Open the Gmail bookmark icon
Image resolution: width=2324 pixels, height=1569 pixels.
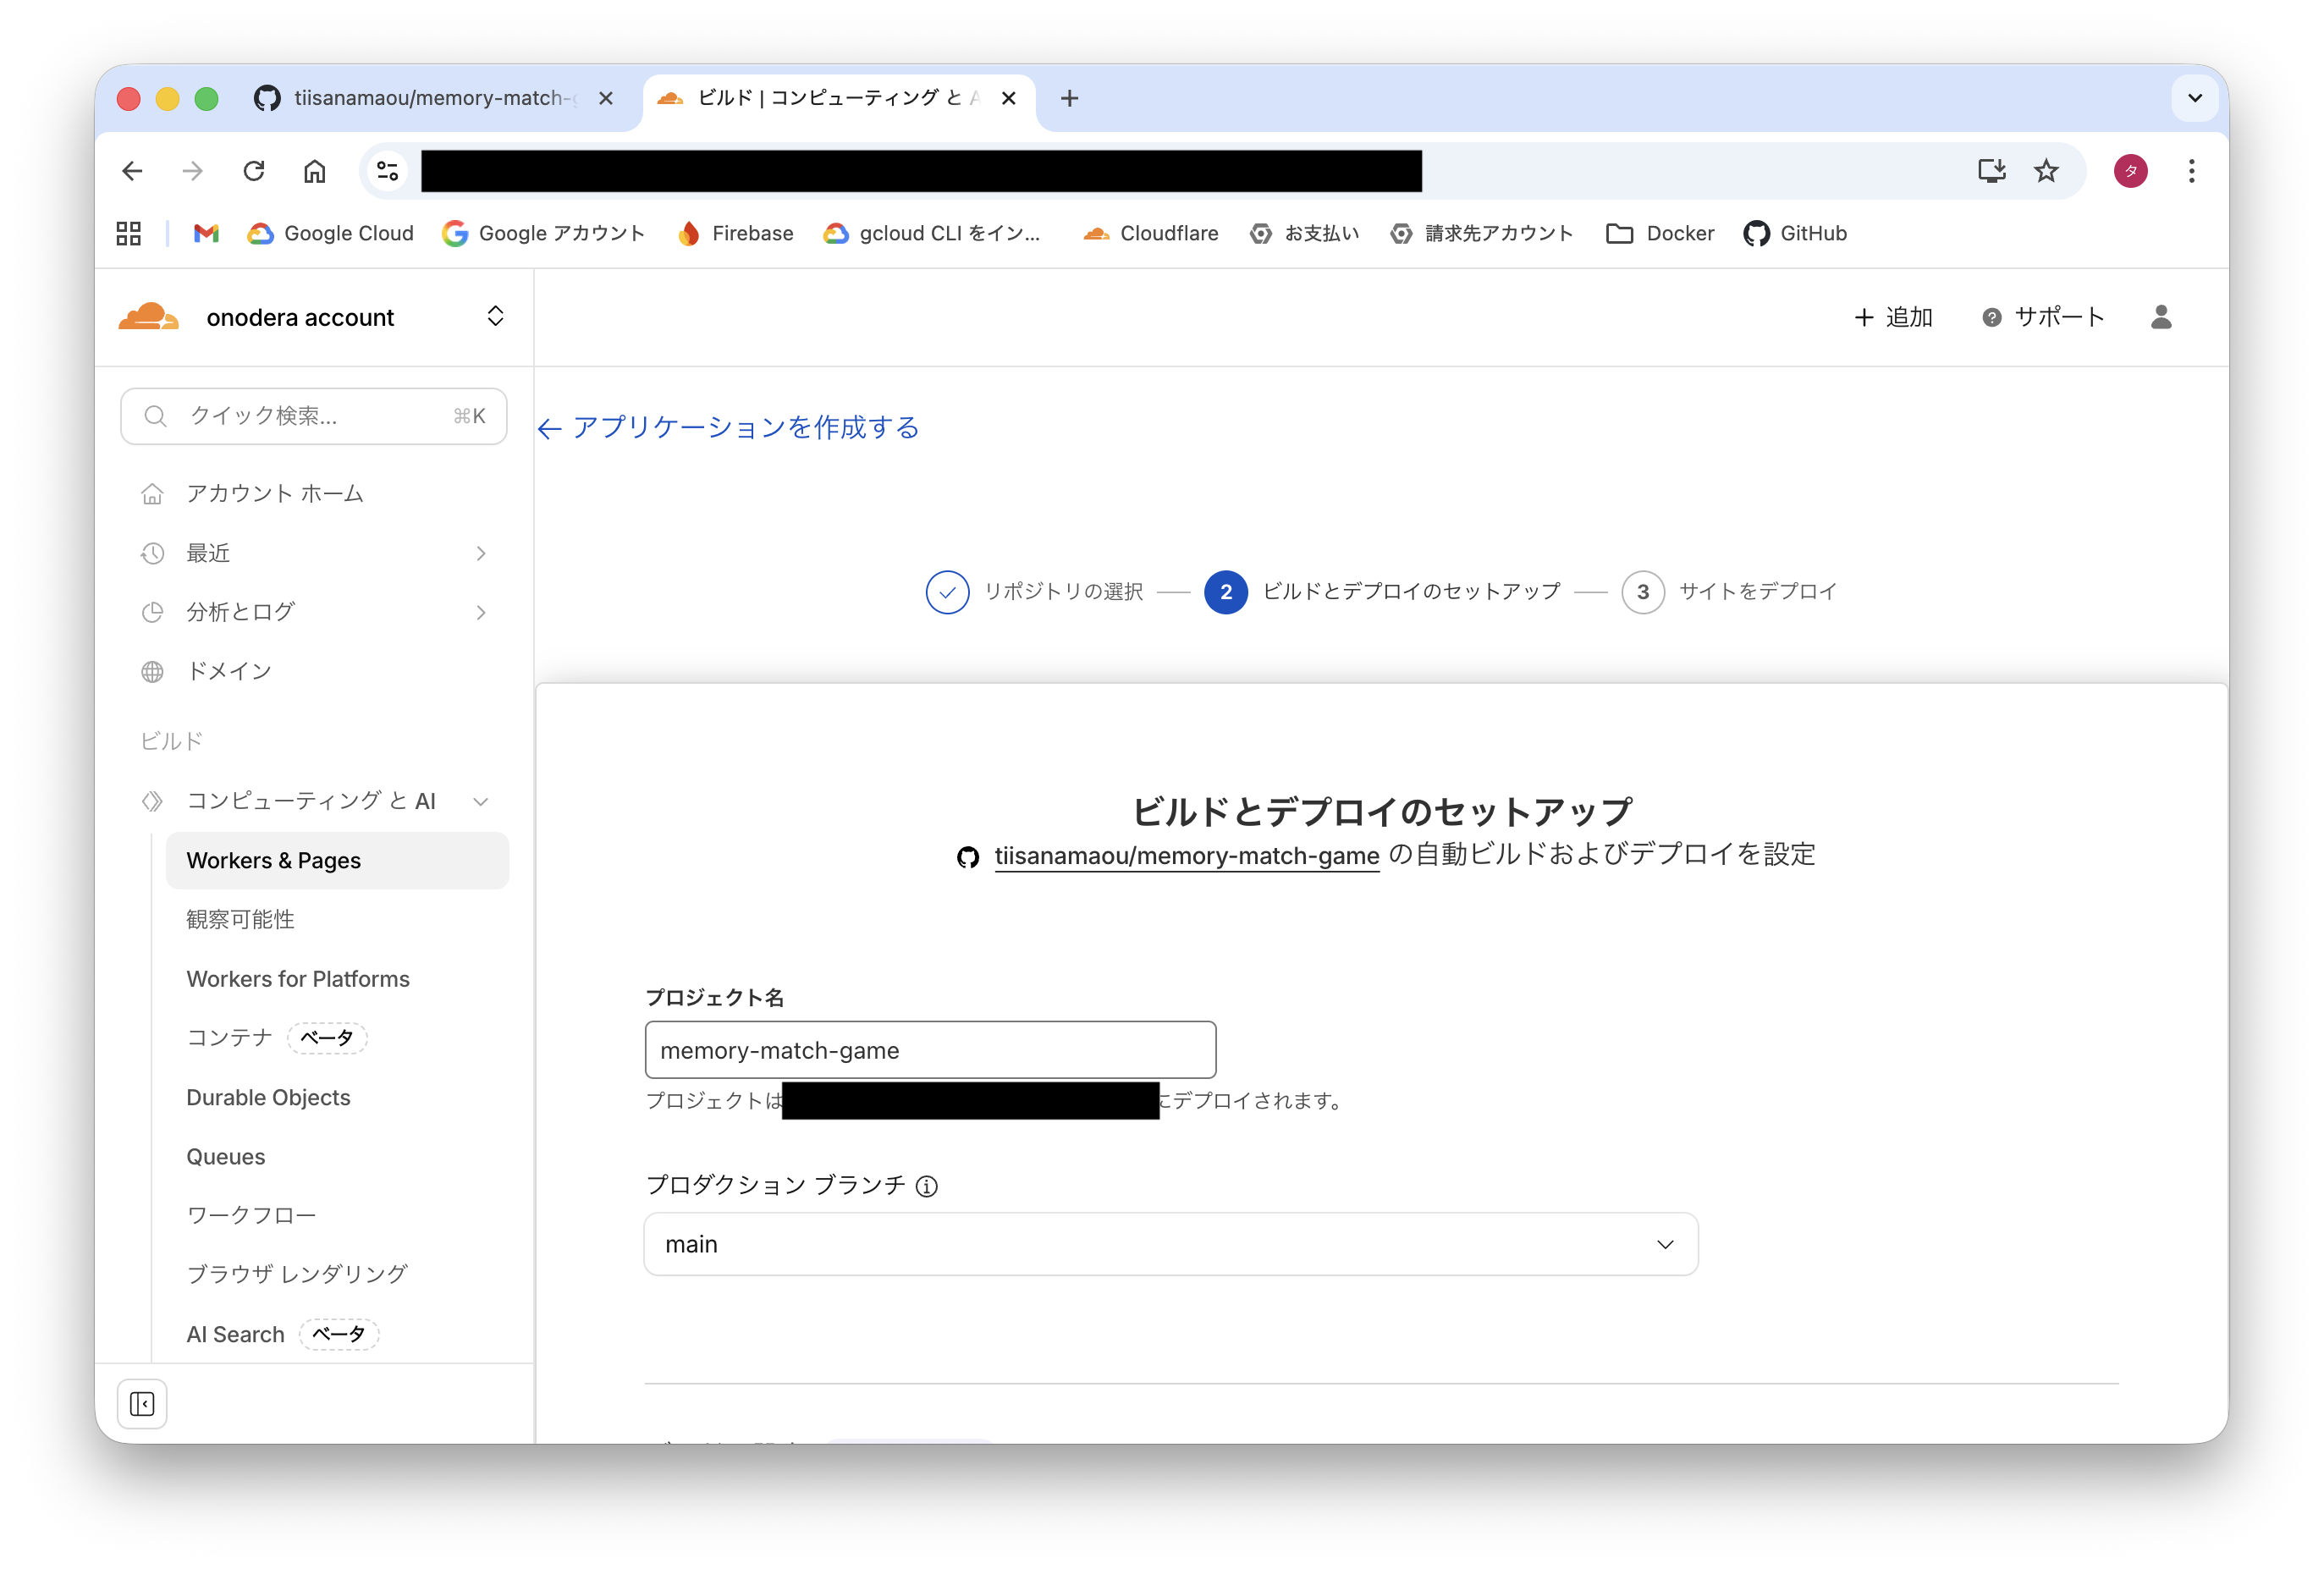coord(206,233)
